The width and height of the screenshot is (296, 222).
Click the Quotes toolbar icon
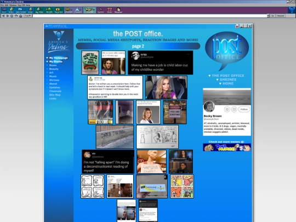(101, 10)
